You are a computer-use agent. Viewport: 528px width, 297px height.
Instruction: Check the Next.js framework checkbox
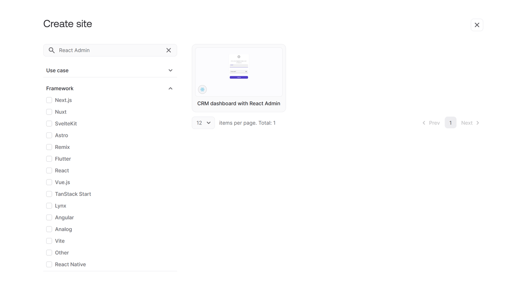tap(49, 100)
